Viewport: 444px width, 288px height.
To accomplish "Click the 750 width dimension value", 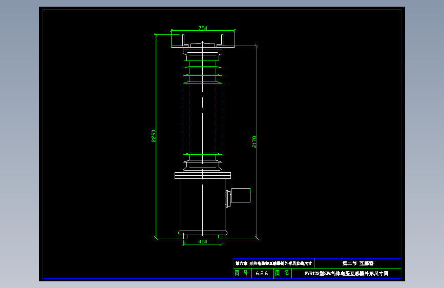I will (203, 28).
